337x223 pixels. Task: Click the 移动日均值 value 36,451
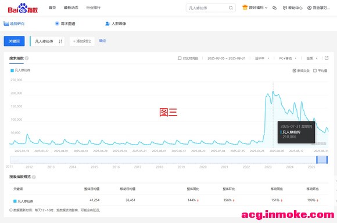click(131, 200)
